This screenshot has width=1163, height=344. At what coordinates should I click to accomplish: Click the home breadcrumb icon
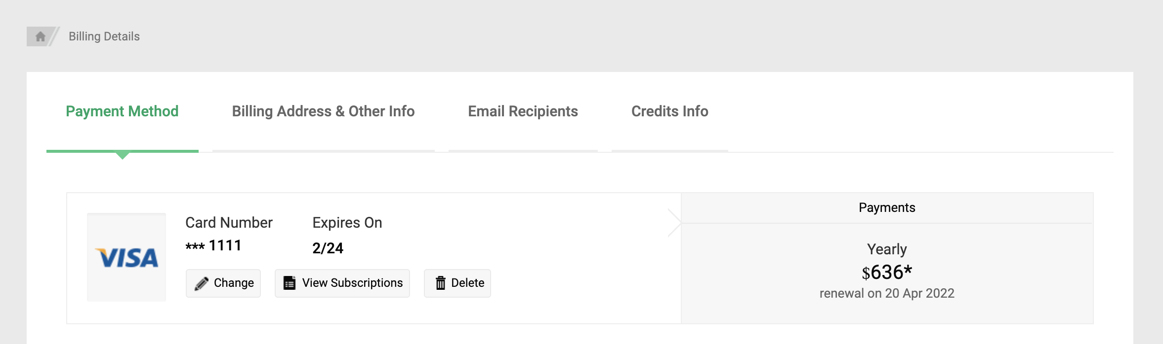point(41,36)
